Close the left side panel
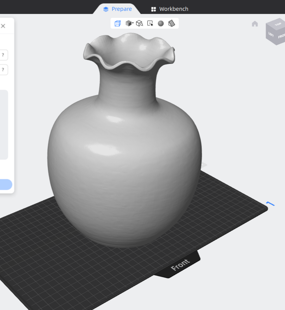The height and width of the screenshot is (310, 285). pos(3,26)
